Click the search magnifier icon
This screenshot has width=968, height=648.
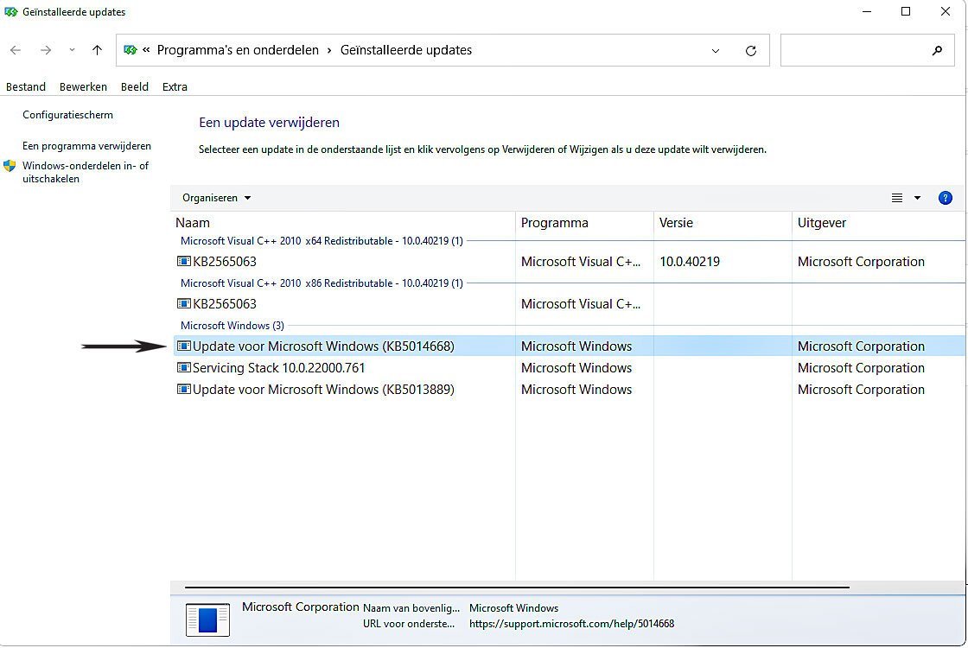click(937, 51)
